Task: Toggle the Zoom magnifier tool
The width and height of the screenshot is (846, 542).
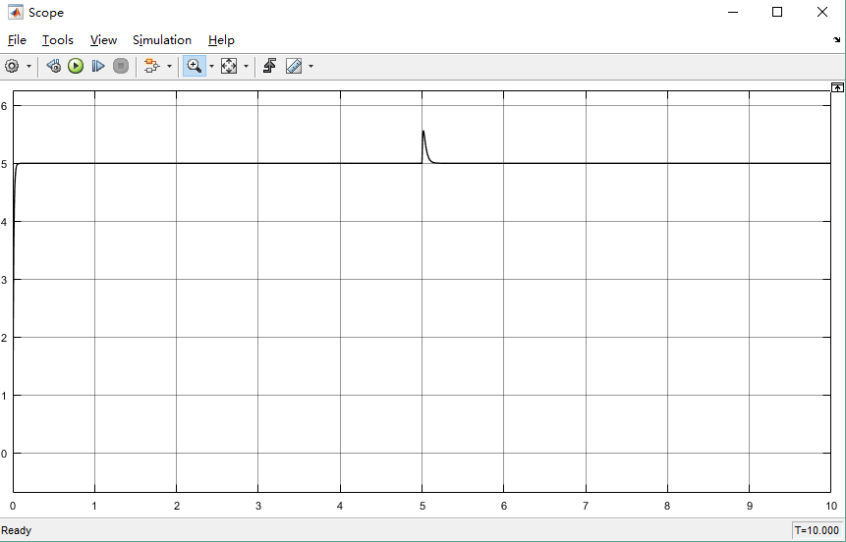Action: coord(194,66)
